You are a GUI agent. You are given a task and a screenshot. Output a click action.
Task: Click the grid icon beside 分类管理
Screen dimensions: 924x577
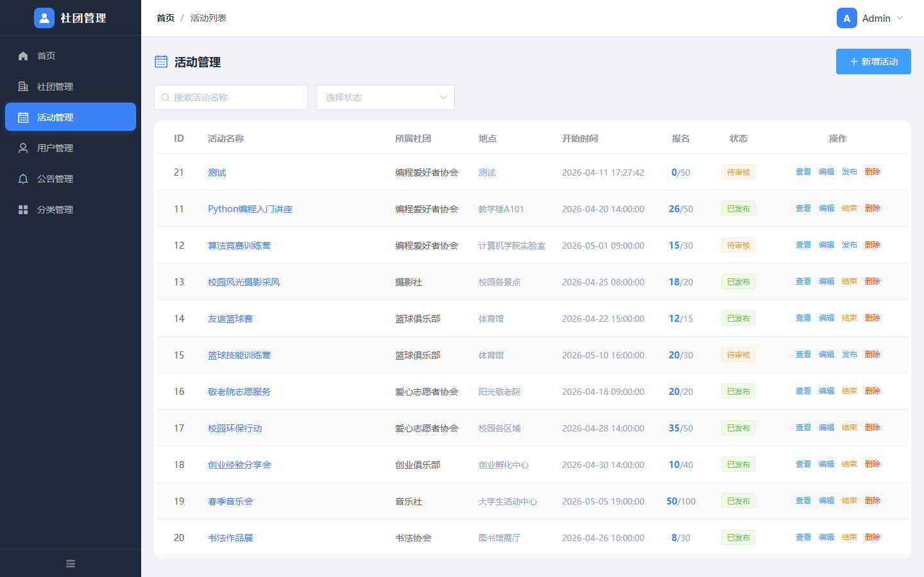click(x=23, y=210)
